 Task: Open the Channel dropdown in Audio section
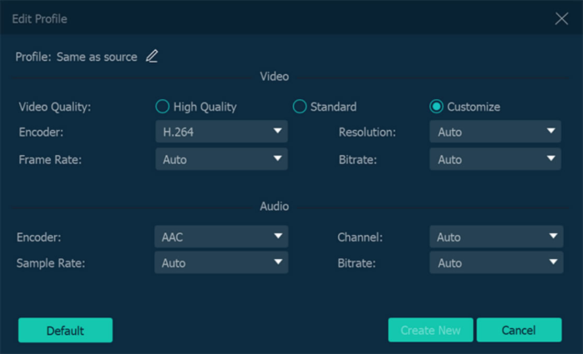[495, 237]
